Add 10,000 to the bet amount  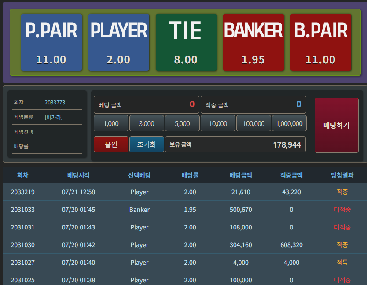(218, 123)
